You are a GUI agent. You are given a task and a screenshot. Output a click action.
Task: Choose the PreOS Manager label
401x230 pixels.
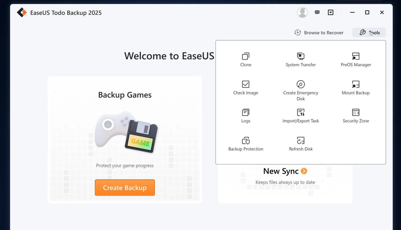[356, 65]
